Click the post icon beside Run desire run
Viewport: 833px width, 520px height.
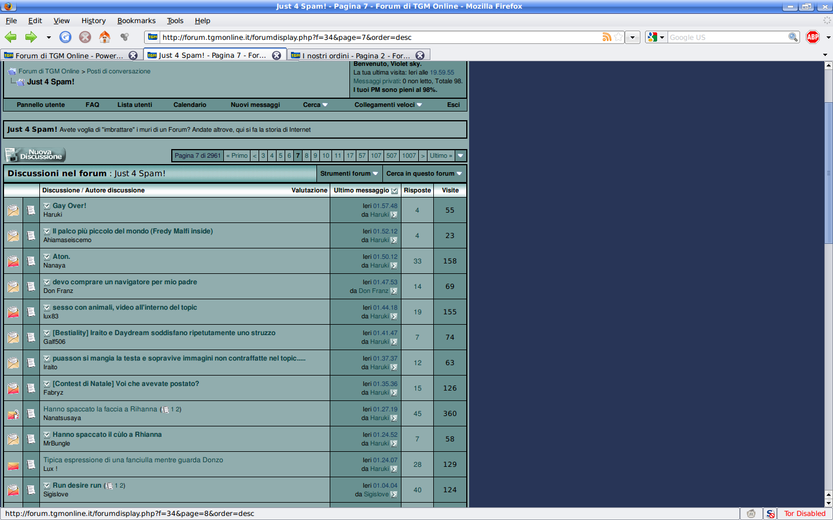(31, 490)
